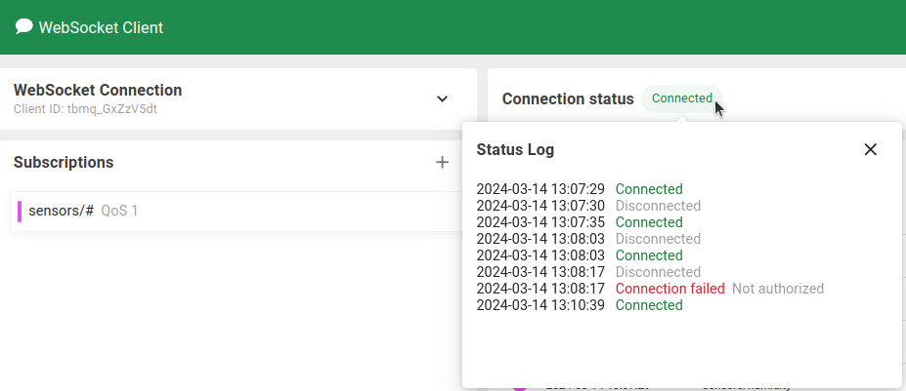Open the WebSocket Connection panel title
This screenshot has height=391, width=906.
tap(98, 91)
